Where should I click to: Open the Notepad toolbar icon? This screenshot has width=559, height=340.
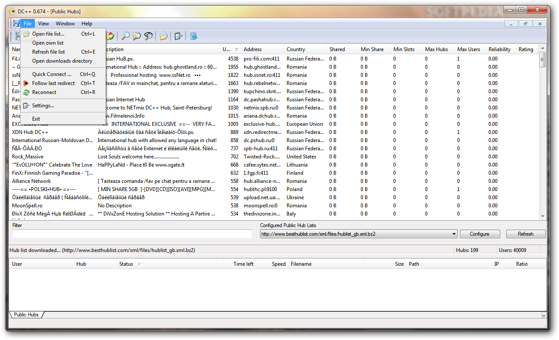193,36
